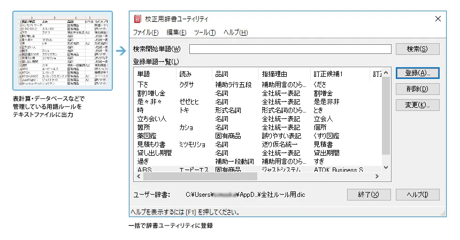
Task: Open the ヘルプ(H) menu
Action: (235, 33)
